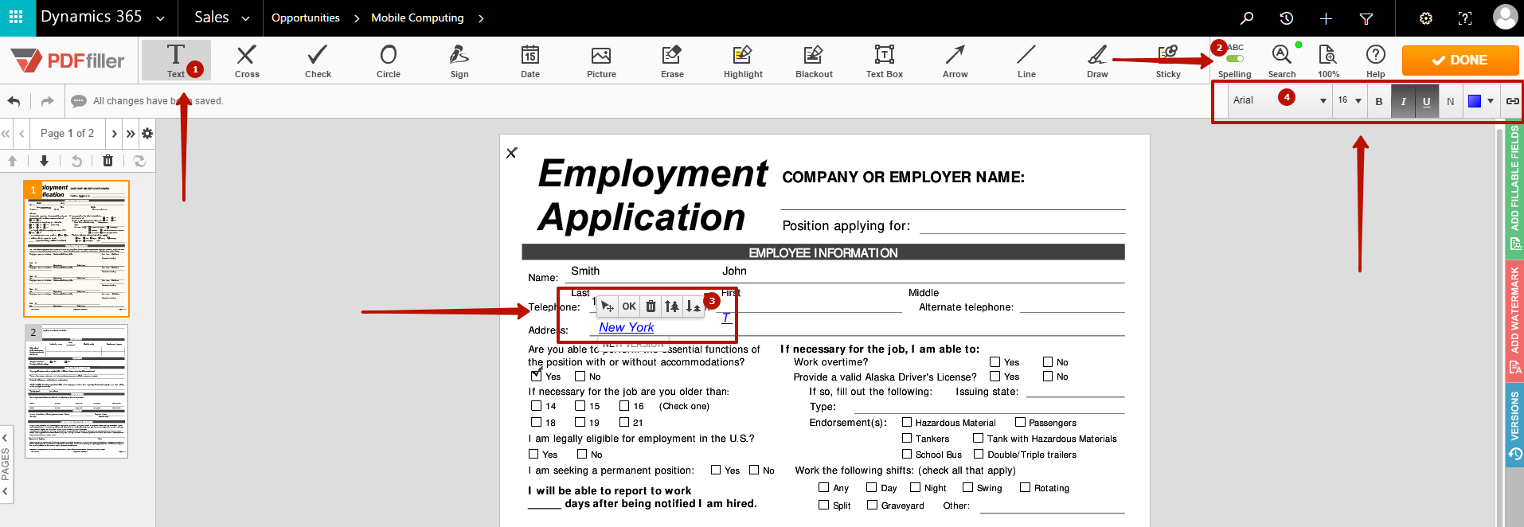Open the Add Fillable Fields tab
The width and height of the screenshot is (1524, 527).
pyautogui.click(x=1514, y=188)
